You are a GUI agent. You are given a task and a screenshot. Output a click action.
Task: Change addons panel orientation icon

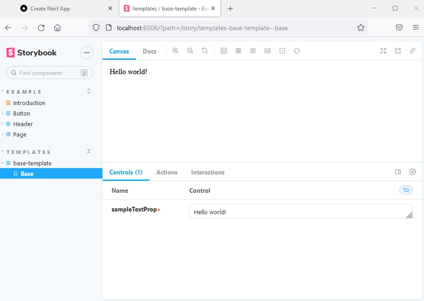pyautogui.click(x=398, y=172)
